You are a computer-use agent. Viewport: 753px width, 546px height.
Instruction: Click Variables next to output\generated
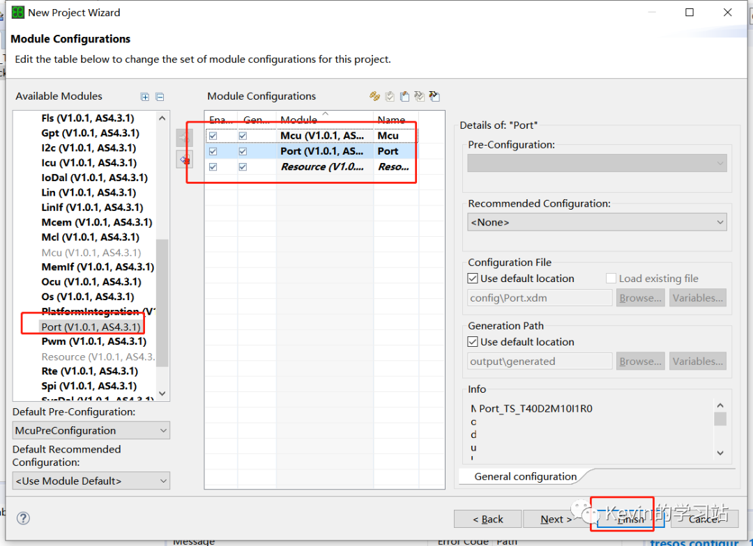point(698,361)
